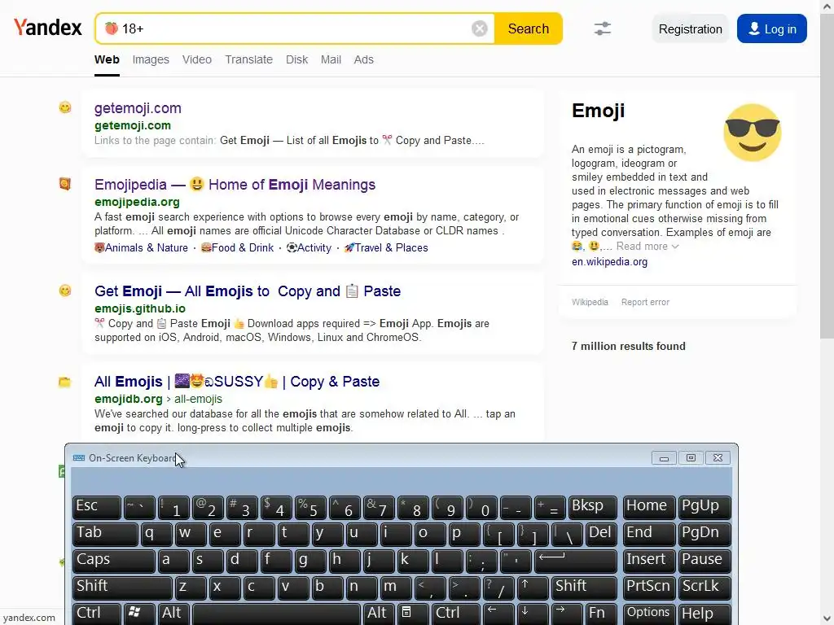834x625 pixels.
Task: Open the Disk tab
Action: (296, 59)
